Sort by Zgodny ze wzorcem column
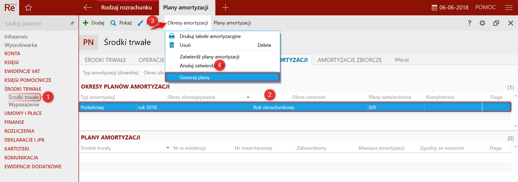Image resolution: width=518 pixels, height=182 pixels. 442,148
